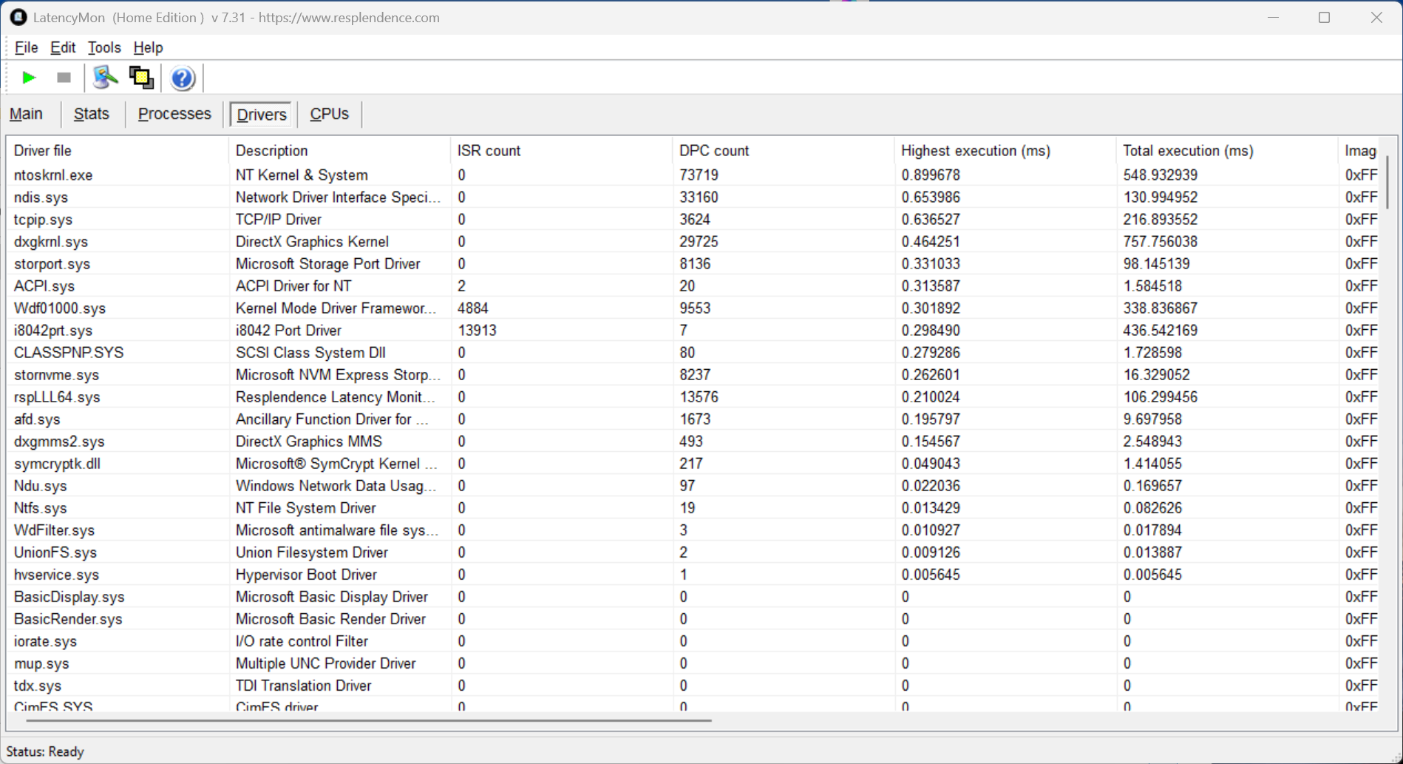1403x764 pixels.
Task: Open the Help menu
Action: 148,47
